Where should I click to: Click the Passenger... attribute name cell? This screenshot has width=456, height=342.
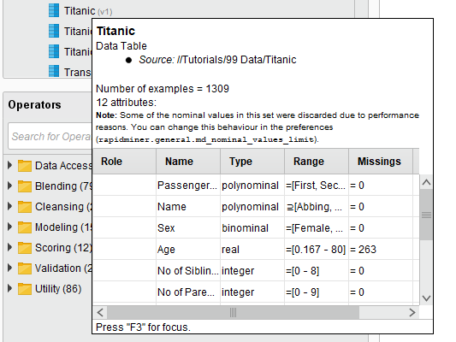pyautogui.click(x=188, y=186)
